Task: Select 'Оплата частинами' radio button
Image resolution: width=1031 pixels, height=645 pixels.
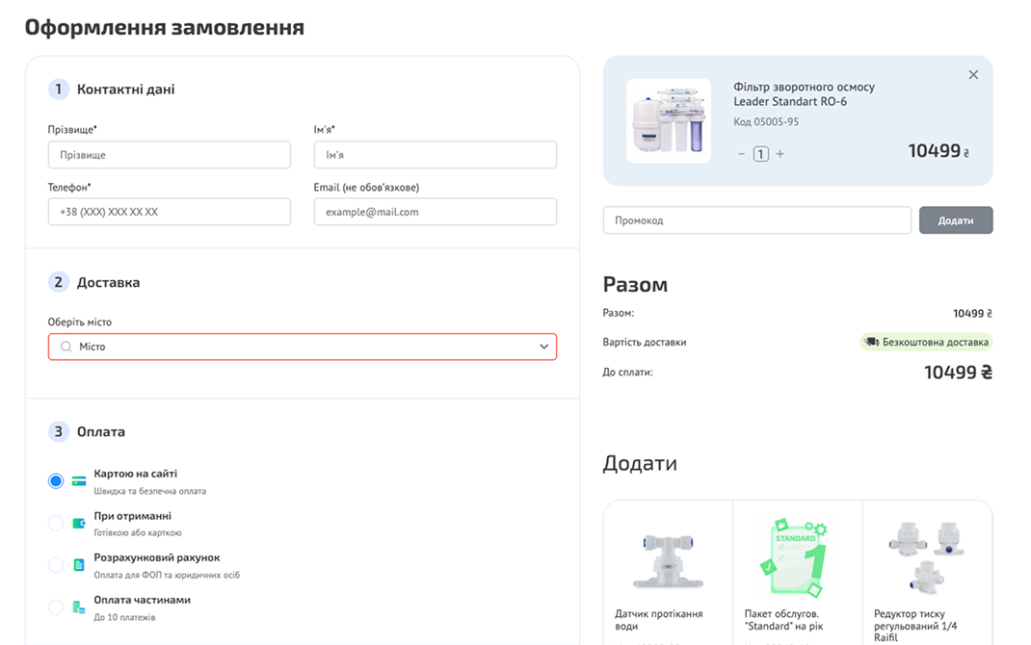Action: coord(56,607)
